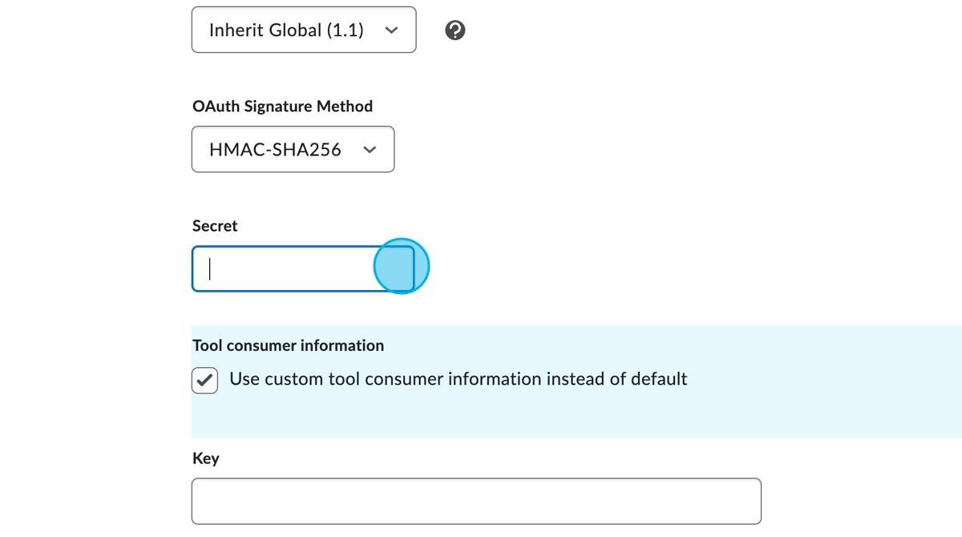Click the Tool consumer information heading
The height and width of the screenshot is (537, 962).
[x=288, y=345]
